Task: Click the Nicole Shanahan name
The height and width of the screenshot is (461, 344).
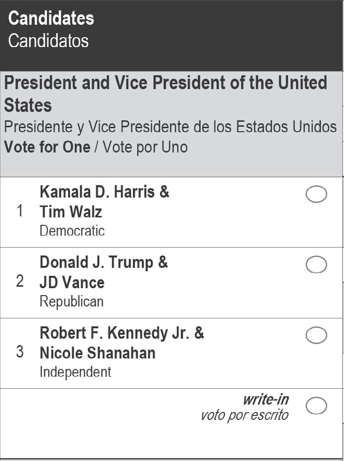Action: coord(98,353)
